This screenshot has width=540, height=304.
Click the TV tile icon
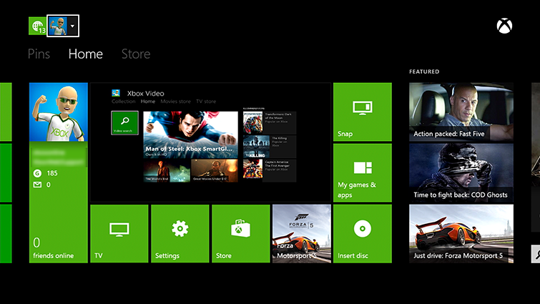pyautogui.click(x=119, y=230)
